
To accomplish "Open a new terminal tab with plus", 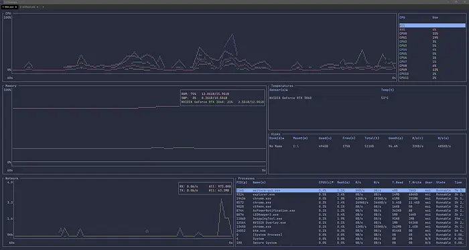I will click(x=43, y=7).
